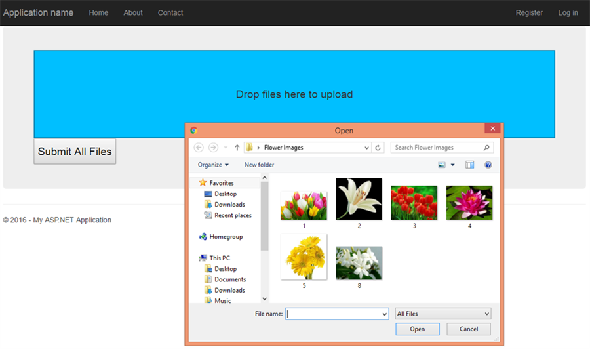Screen dimensions: 590x349
Task: Open dialog help icon
Action: [x=488, y=165]
